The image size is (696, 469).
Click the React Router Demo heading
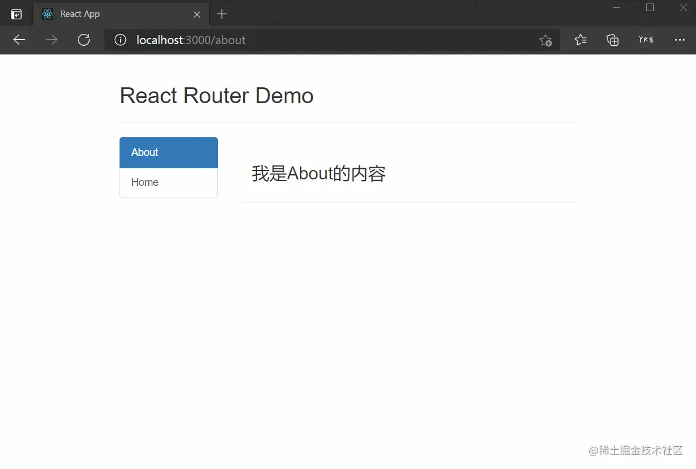tap(217, 96)
